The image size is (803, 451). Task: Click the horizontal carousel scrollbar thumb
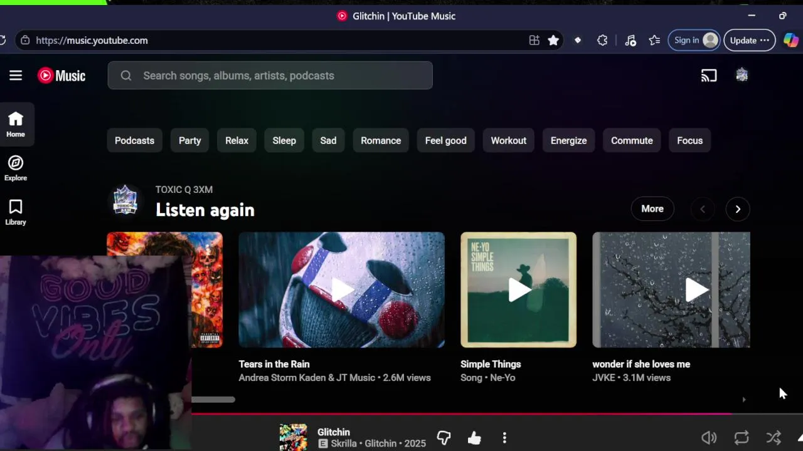click(x=213, y=400)
